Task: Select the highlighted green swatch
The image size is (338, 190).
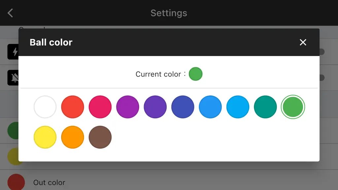Action: (293, 107)
